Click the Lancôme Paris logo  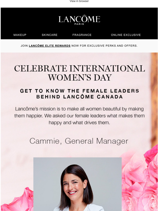coord(79,20)
